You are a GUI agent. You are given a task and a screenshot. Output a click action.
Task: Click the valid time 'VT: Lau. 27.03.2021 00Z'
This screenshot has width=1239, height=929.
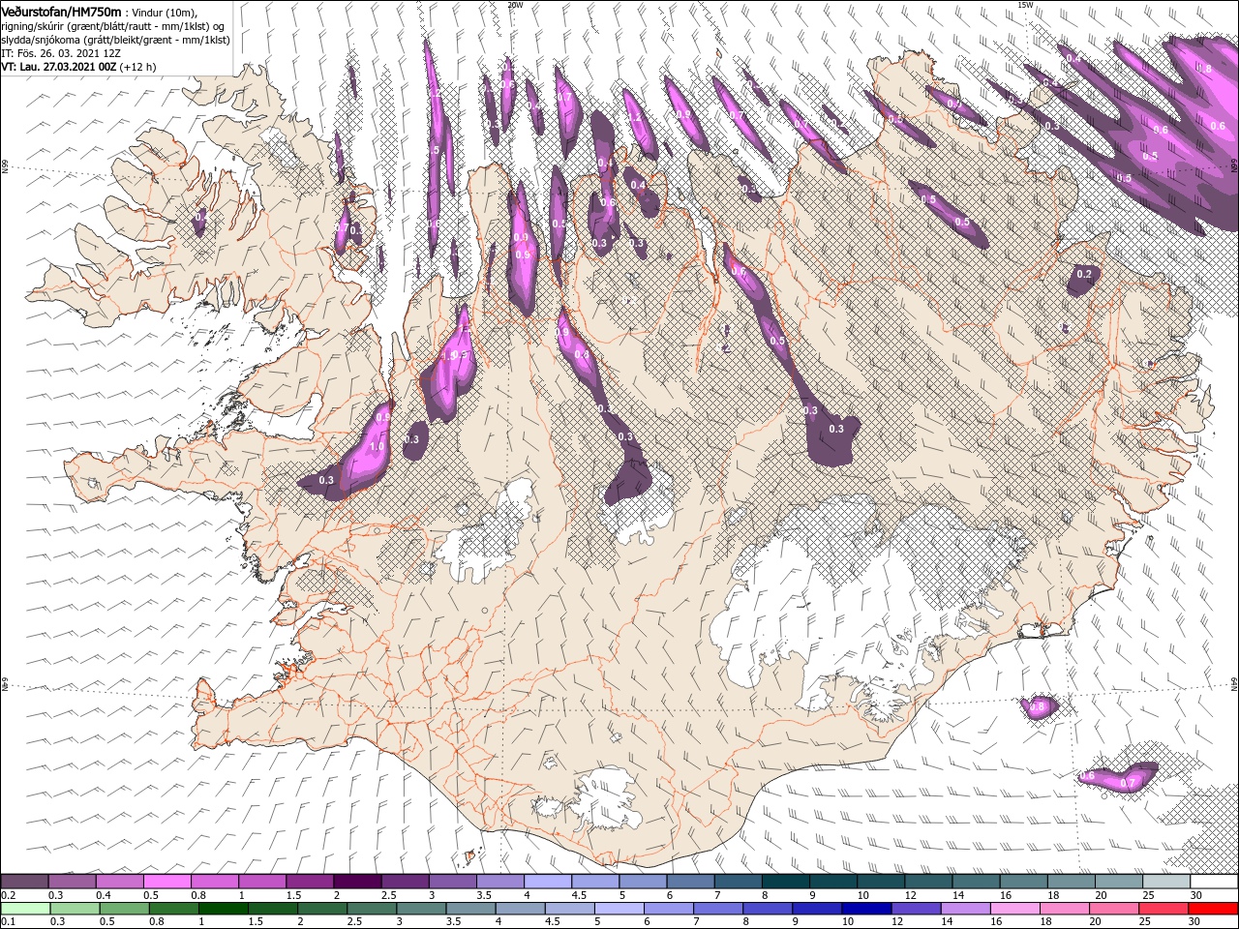(x=58, y=67)
